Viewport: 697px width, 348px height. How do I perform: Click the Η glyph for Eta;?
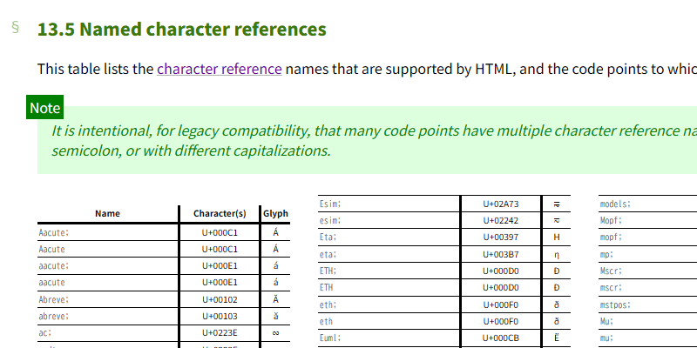tap(557, 238)
